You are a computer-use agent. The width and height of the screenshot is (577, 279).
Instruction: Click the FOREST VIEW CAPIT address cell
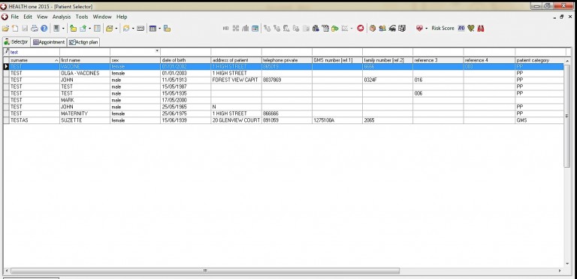pyautogui.click(x=236, y=80)
